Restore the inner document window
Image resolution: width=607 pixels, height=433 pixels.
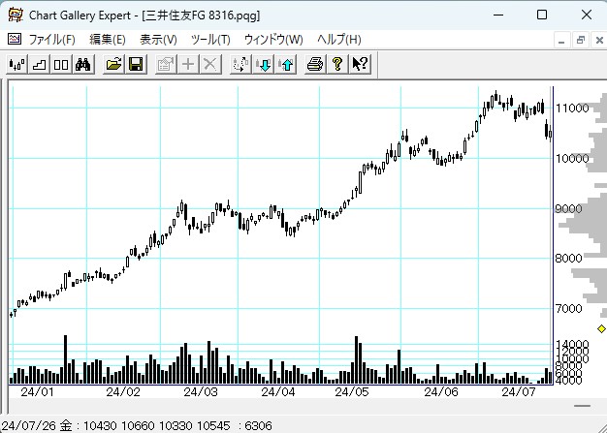click(x=581, y=40)
